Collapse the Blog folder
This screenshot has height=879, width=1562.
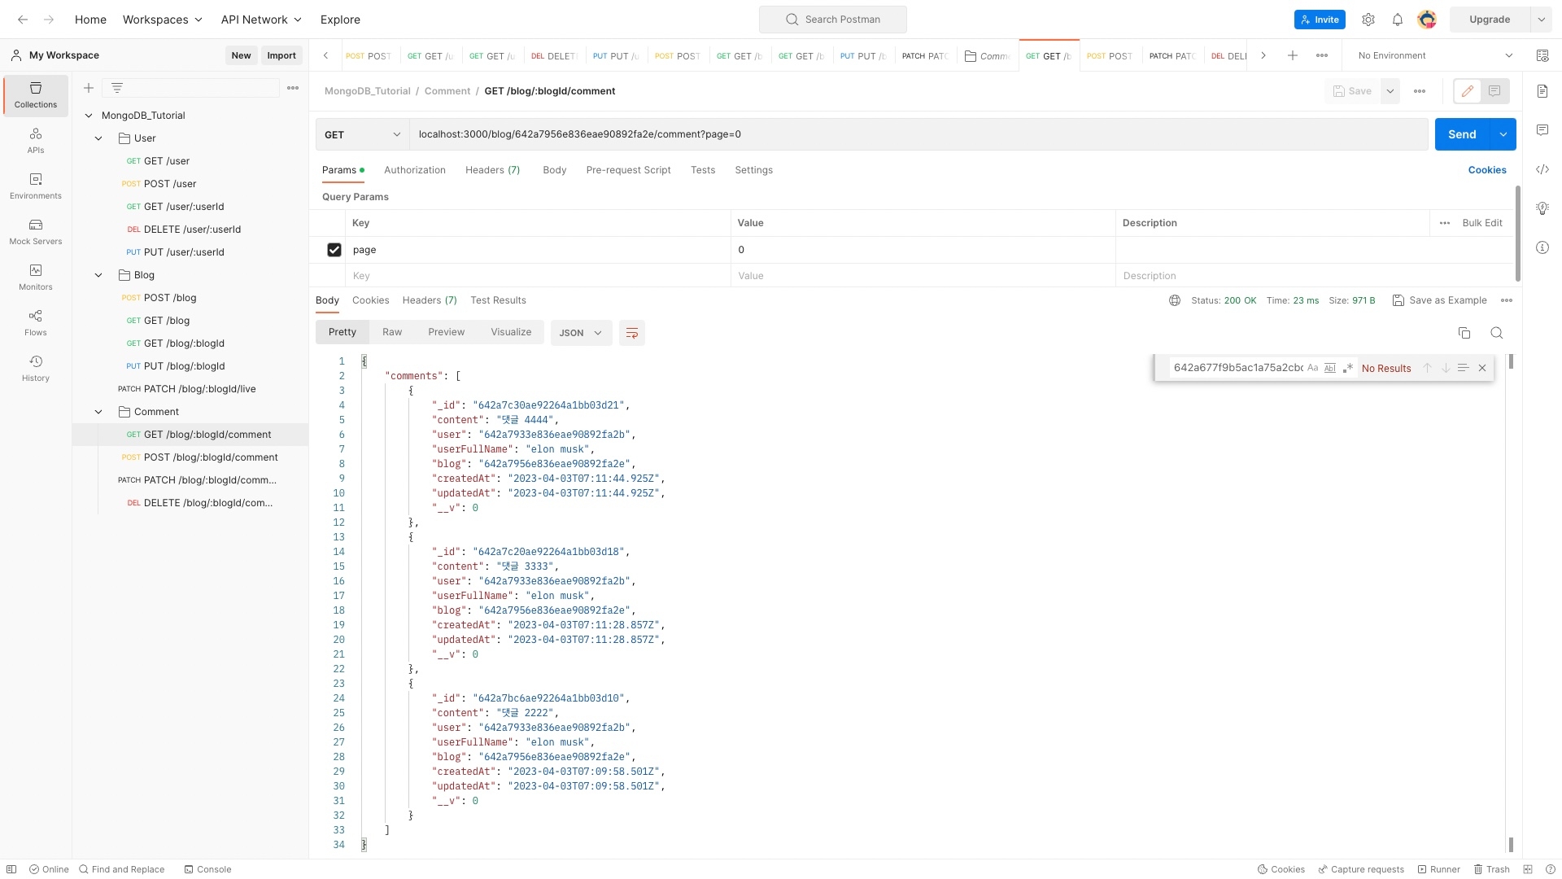(x=98, y=275)
